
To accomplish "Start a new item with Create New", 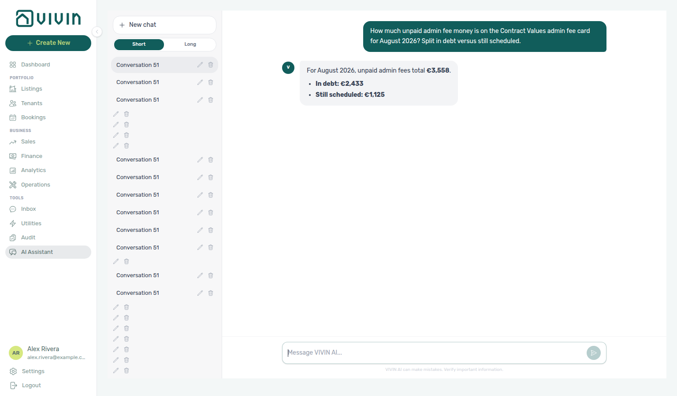I will 48,43.
